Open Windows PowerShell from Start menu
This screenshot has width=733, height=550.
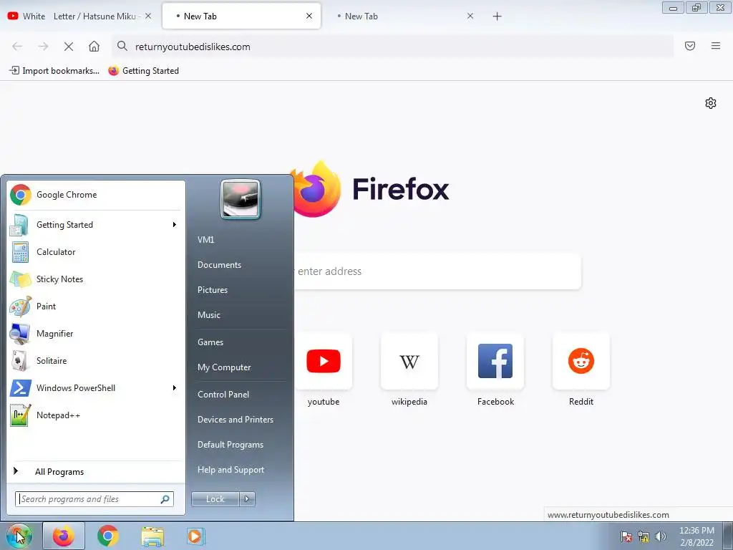tap(96, 387)
